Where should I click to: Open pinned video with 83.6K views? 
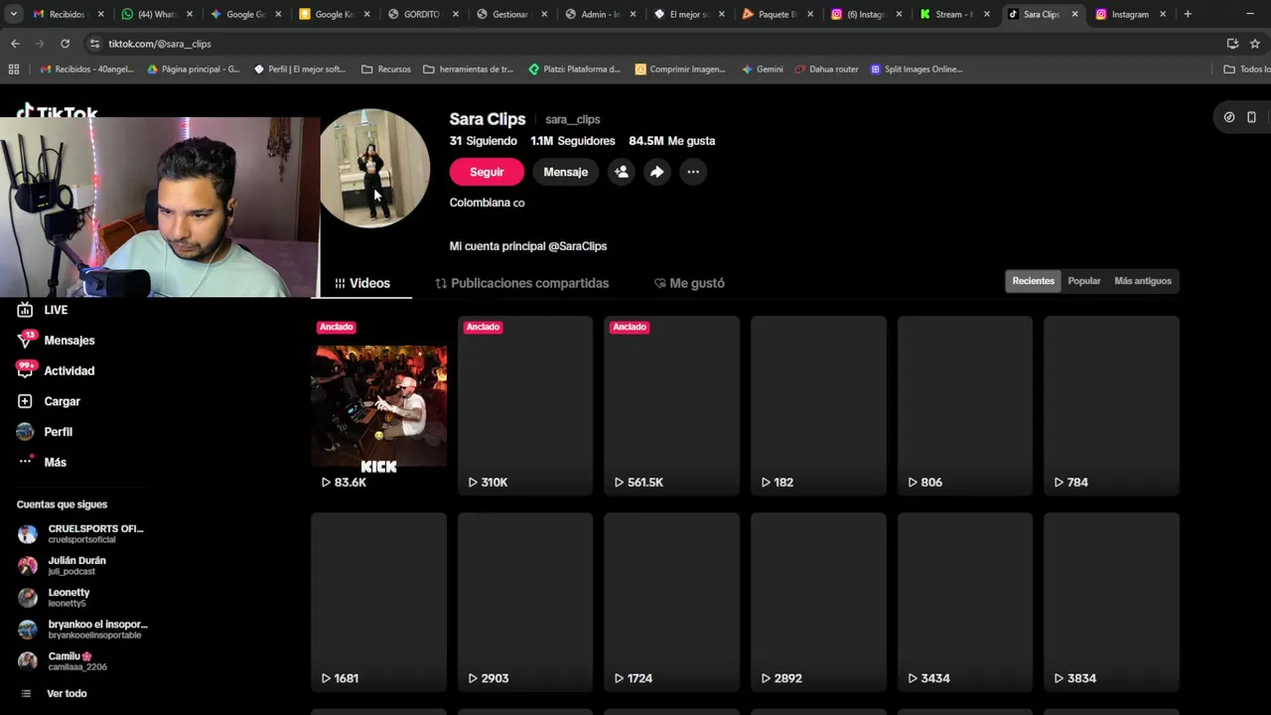378,405
